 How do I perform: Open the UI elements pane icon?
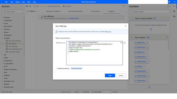click(174, 11)
